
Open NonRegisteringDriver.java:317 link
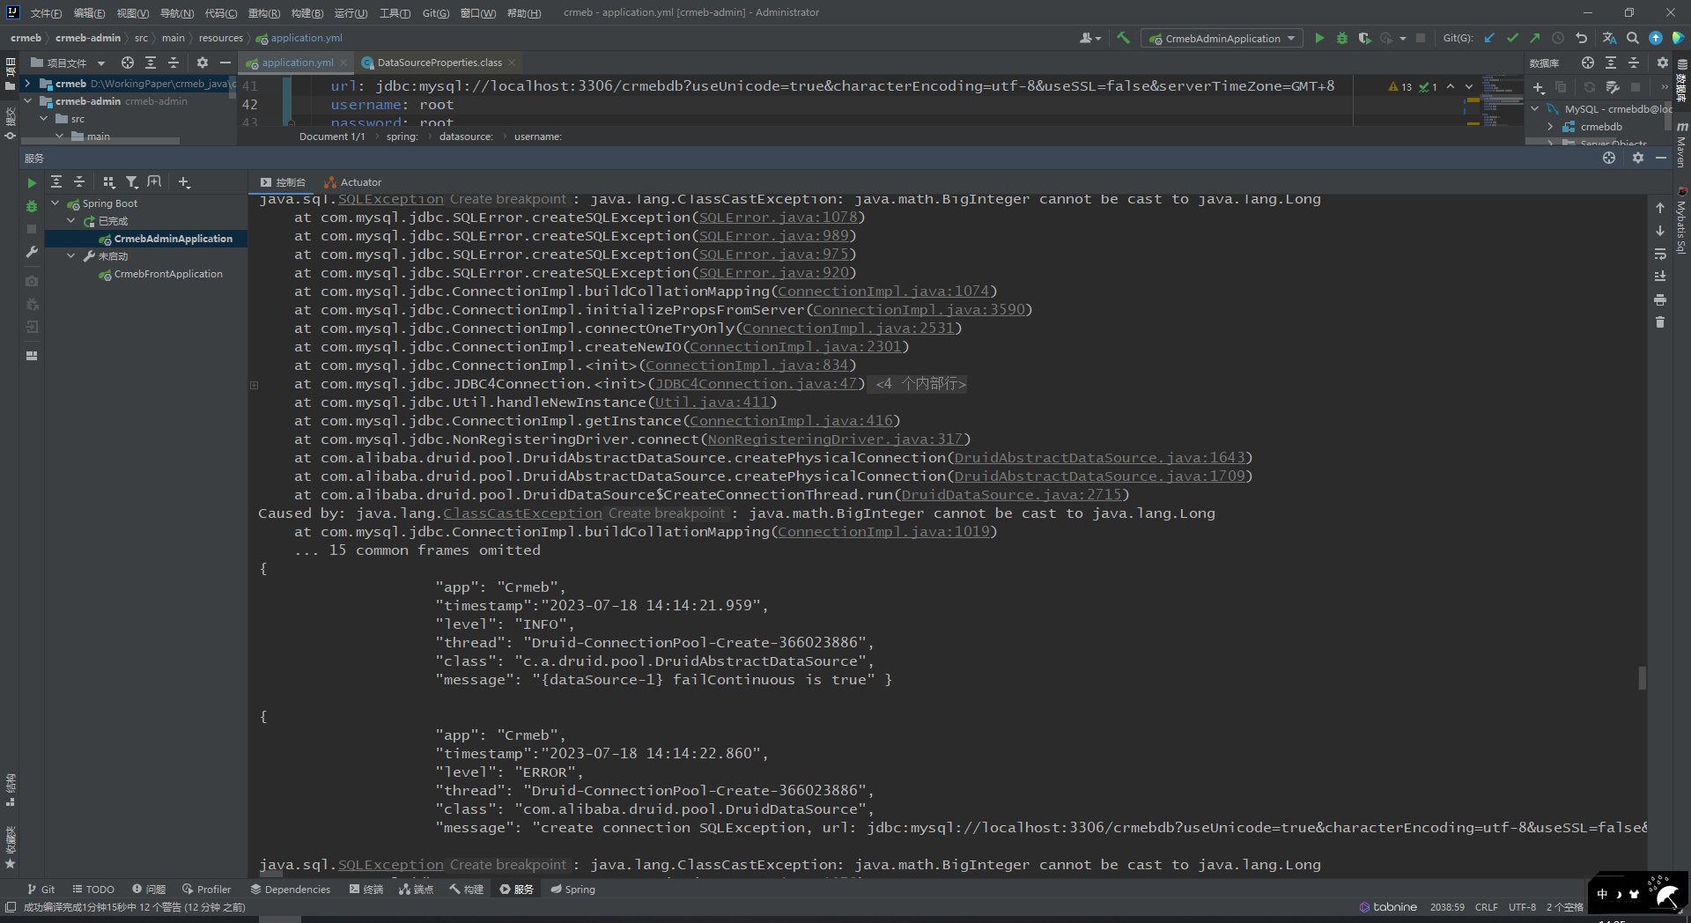pyautogui.click(x=835, y=439)
